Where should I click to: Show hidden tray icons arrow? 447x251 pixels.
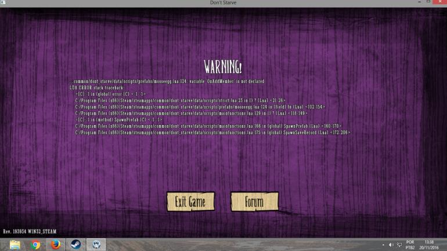pos(383,245)
